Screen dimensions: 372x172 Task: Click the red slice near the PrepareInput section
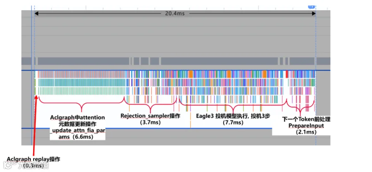pyautogui.click(x=287, y=74)
